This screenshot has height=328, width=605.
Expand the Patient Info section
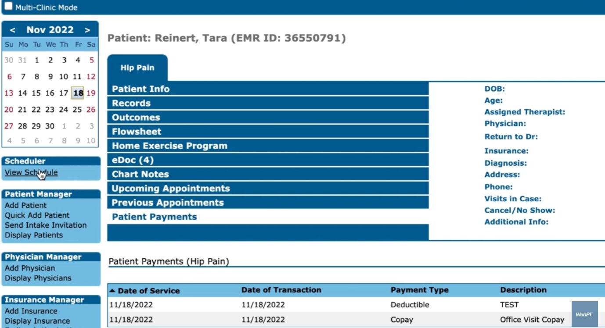[140, 89]
